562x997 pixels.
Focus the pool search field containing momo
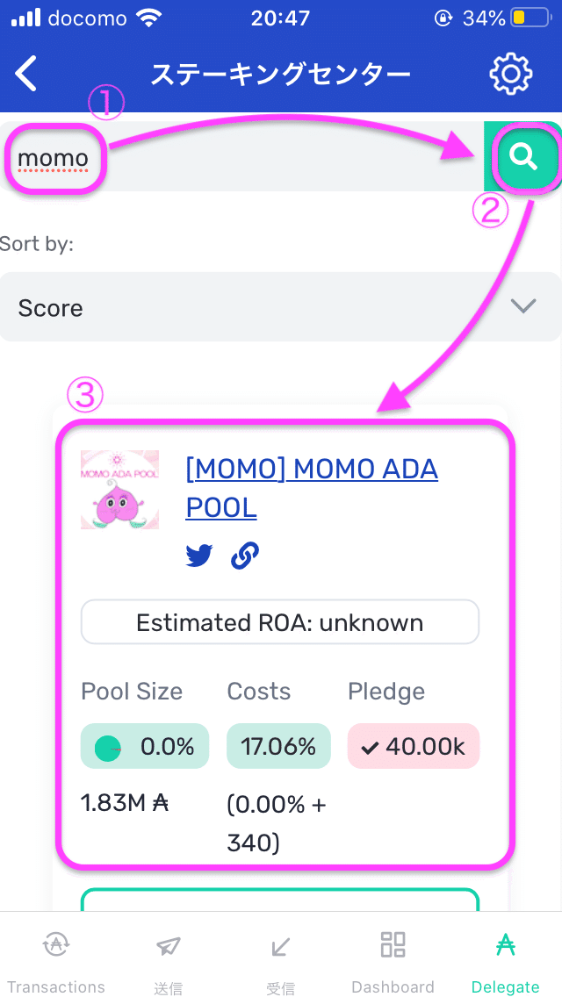click(x=246, y=159)
